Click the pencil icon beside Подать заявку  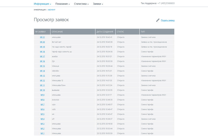(158, 20)
